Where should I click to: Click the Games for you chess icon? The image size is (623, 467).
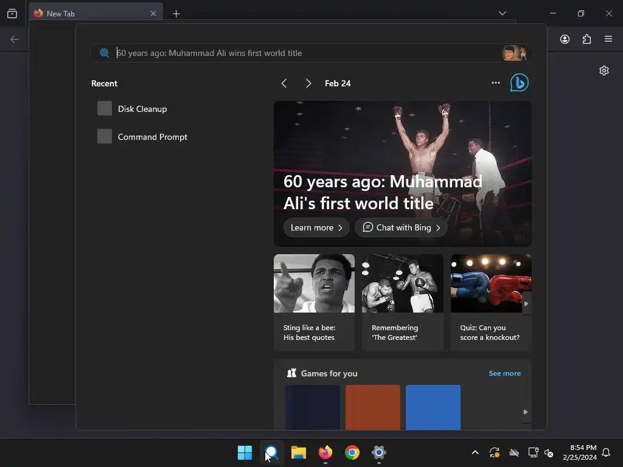click(291, 373)
